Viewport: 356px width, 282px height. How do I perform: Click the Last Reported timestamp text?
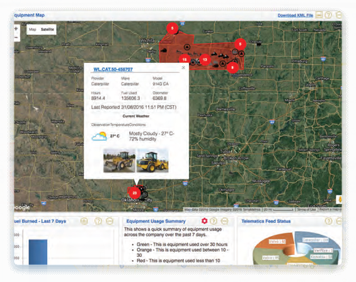click(x=134, y=107)
